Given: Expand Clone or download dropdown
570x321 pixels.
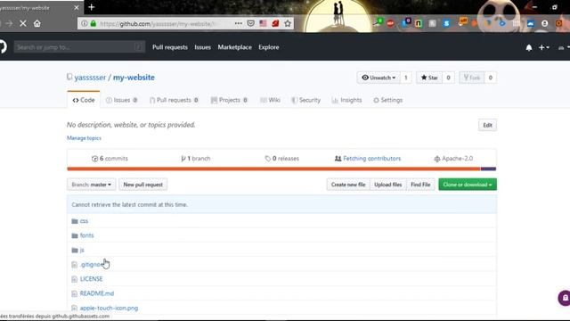Looking at the screenshot, I should point(467,185).
